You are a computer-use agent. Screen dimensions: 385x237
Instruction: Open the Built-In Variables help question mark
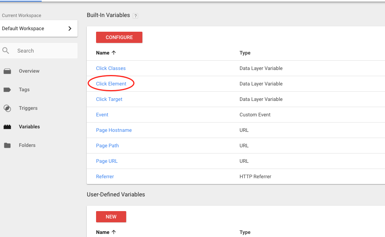click(135, 16)
